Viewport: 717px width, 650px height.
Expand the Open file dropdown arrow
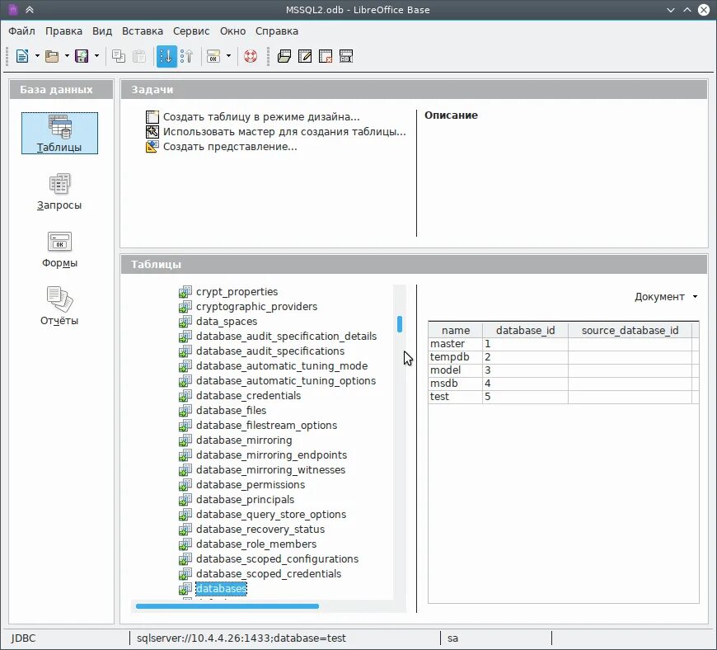(x=67, y=56)
